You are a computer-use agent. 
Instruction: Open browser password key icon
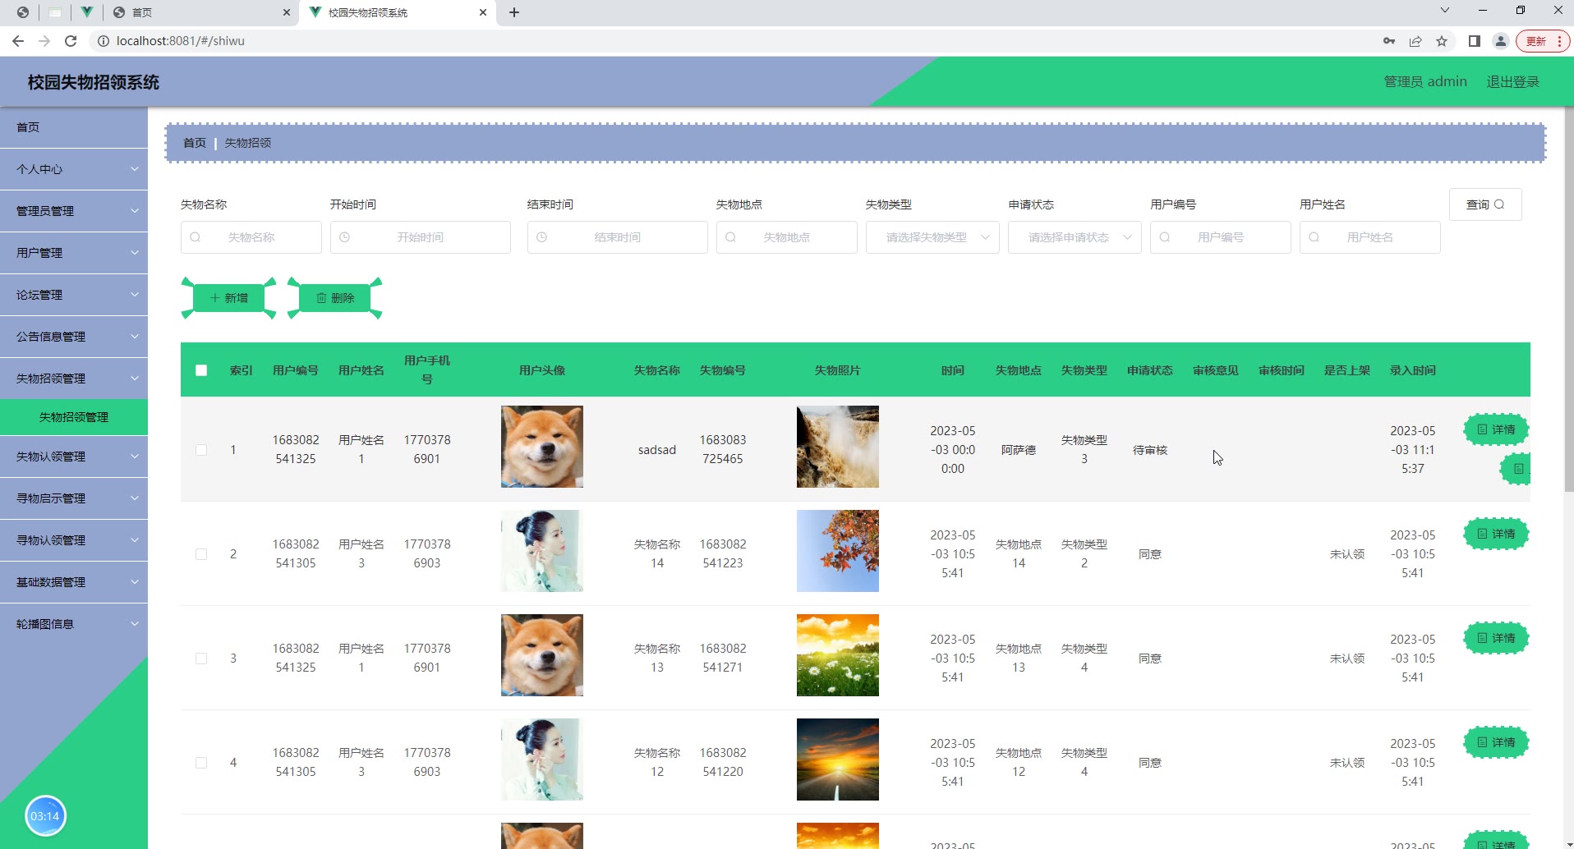pyautogui.click(x=1389, y=41)
